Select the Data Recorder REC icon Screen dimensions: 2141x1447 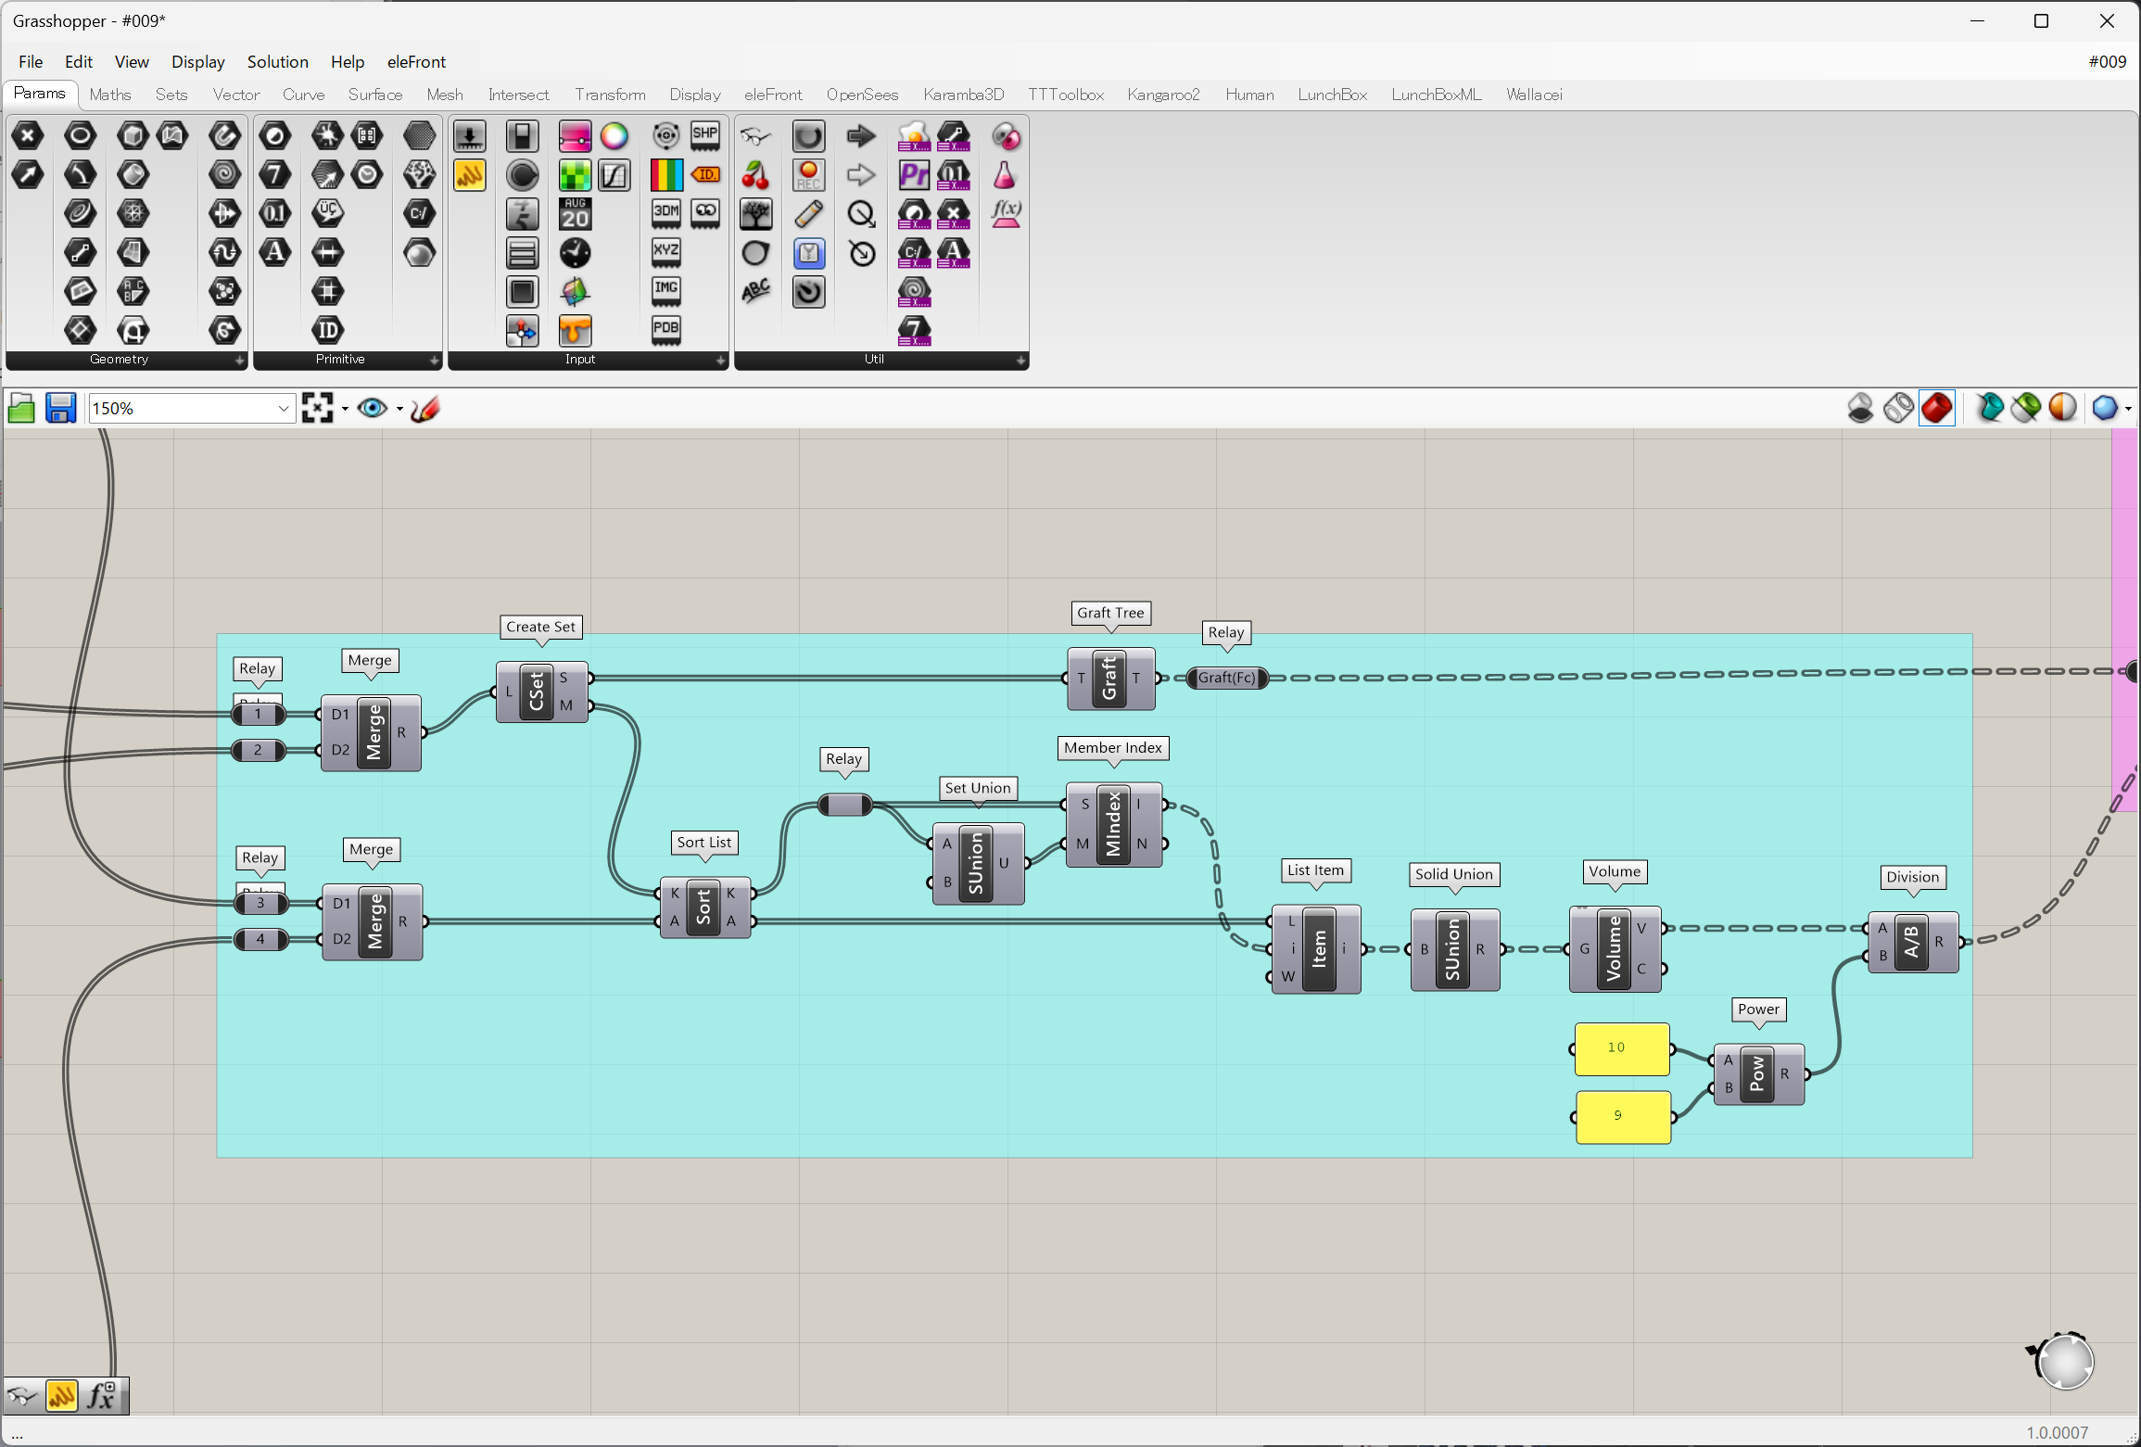coord(808,175)
